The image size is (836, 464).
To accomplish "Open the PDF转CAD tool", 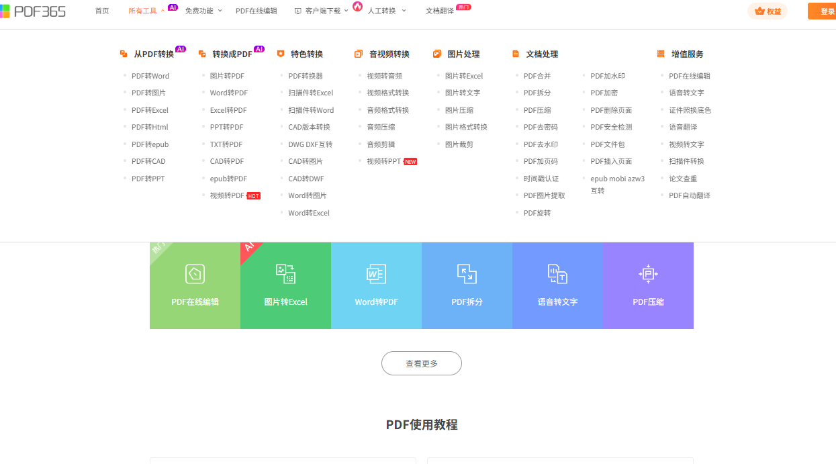I will 148,161.
